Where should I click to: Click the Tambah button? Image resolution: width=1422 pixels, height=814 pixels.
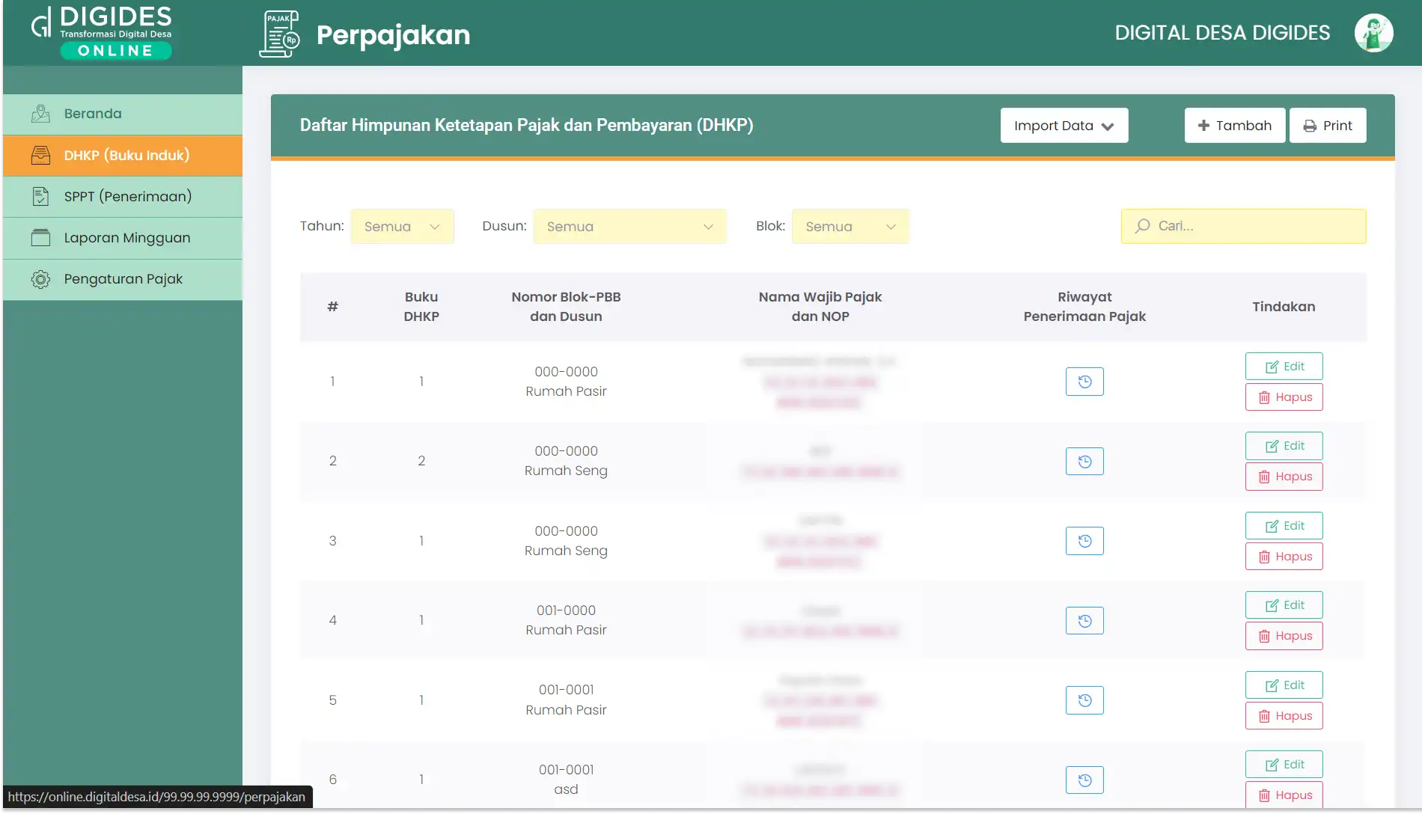[x=1234, y=126]
